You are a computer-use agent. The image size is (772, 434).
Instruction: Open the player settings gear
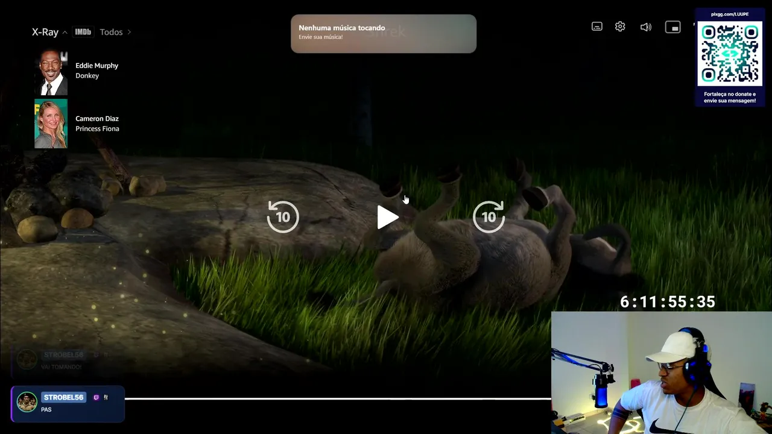point(620,27)
